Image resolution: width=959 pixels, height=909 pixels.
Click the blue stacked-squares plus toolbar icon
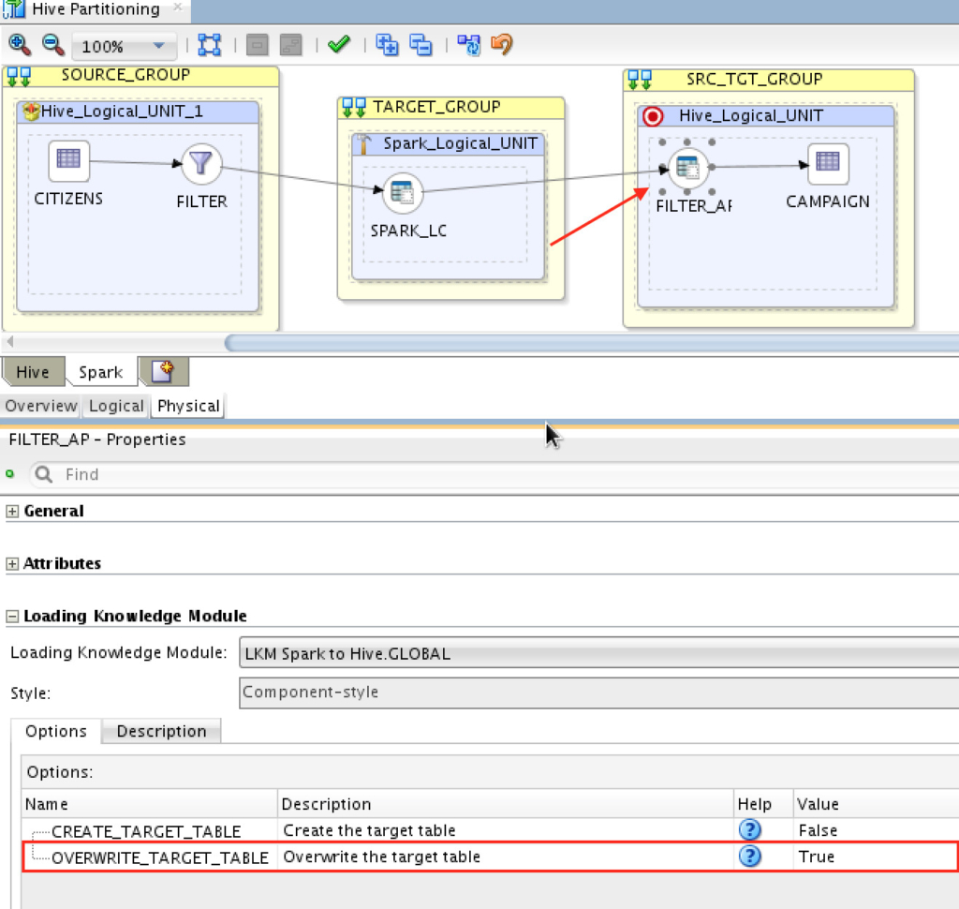(387, 45)
